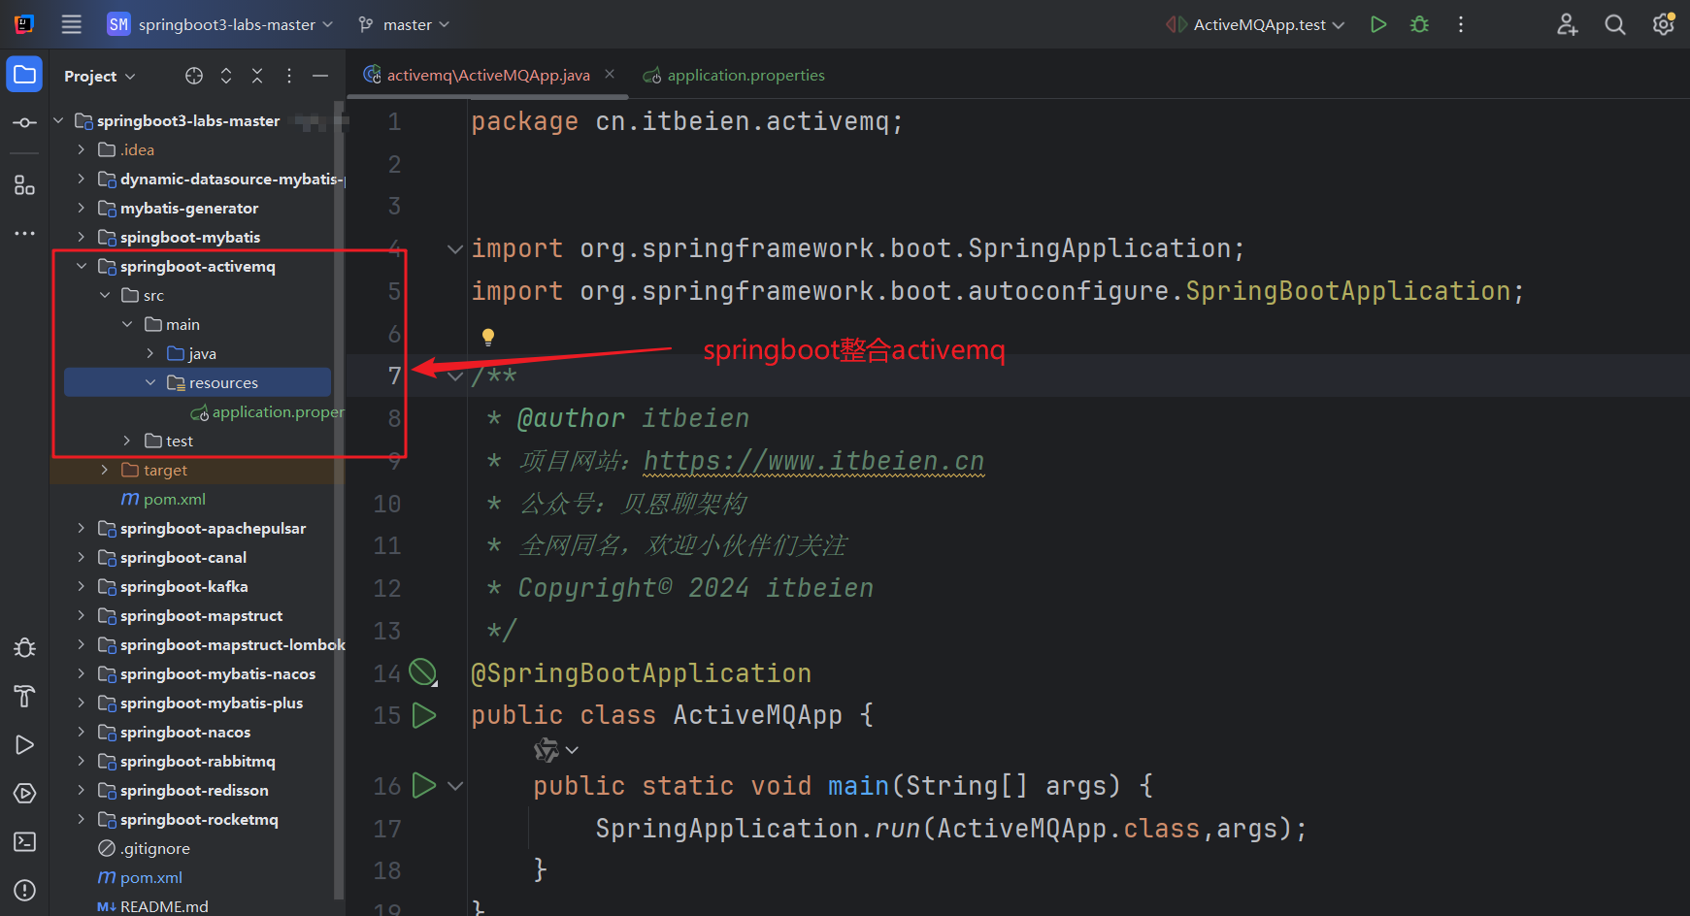Collapse all in Project panel

tap(257, 76)
